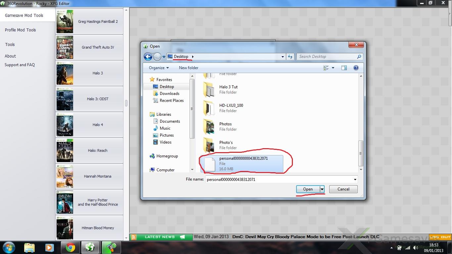The width and height of the screenshot is (452, 254).
Task: Toggle the preview pane icon
Action: point(344,68)
